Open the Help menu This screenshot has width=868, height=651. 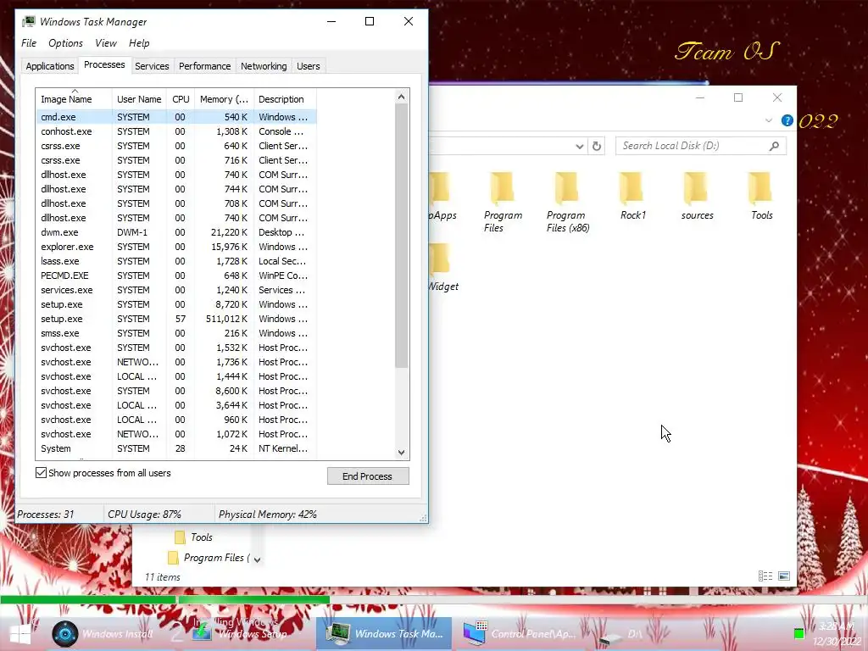click(x=139, y=43)
